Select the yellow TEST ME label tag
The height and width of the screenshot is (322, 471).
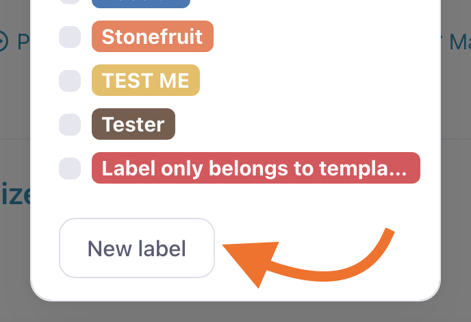coord(146,80)
